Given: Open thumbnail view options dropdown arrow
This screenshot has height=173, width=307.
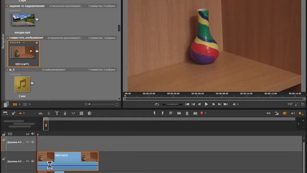Looking at the screenshot, I should click(19, 104).
